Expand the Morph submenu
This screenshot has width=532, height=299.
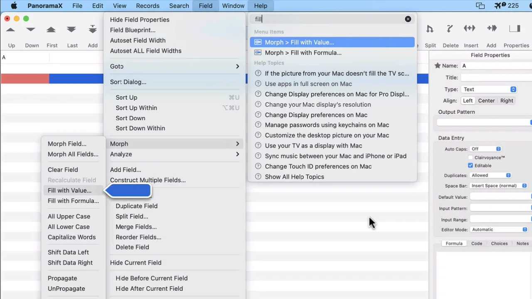(175, 144)
